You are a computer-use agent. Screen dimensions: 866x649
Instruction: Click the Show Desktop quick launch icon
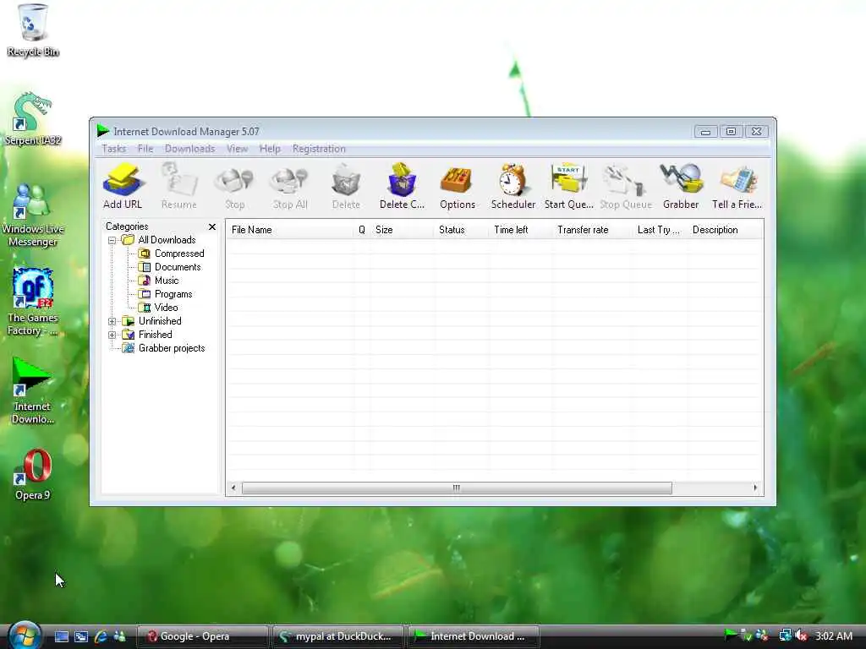(x=61, y=636)
